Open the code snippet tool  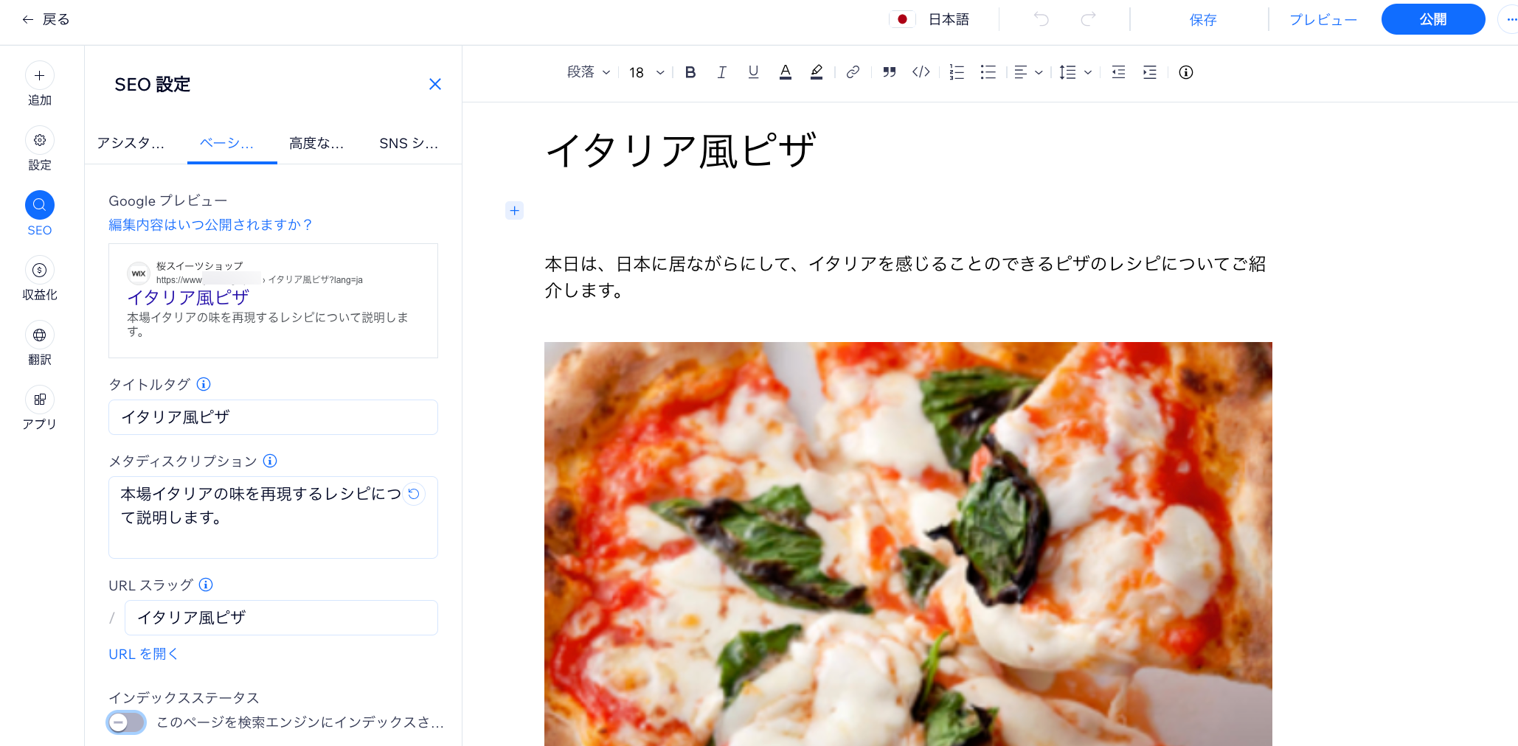[920, 72]
